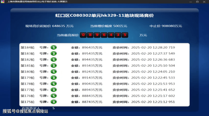Screen dimensions: 209x116
Task: Select the bidder badge in round 182 row
Action: 54,59
